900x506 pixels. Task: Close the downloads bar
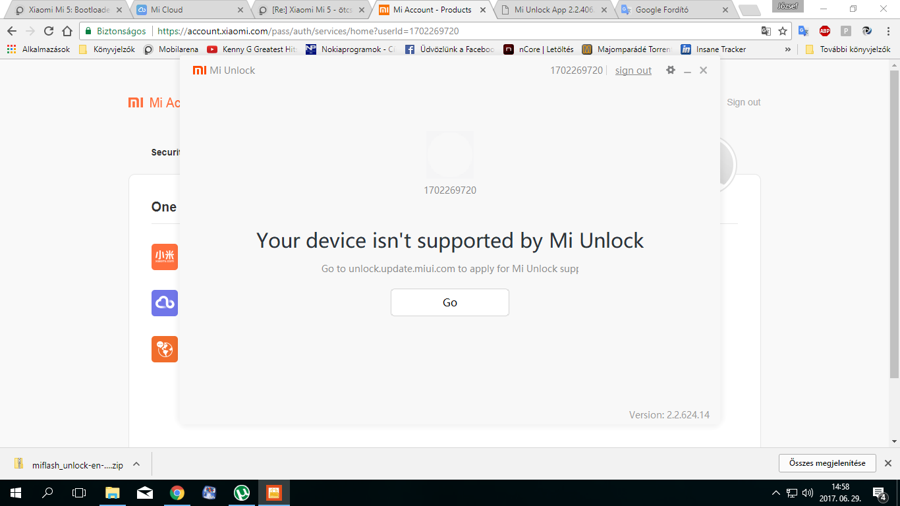click(887, 463)
